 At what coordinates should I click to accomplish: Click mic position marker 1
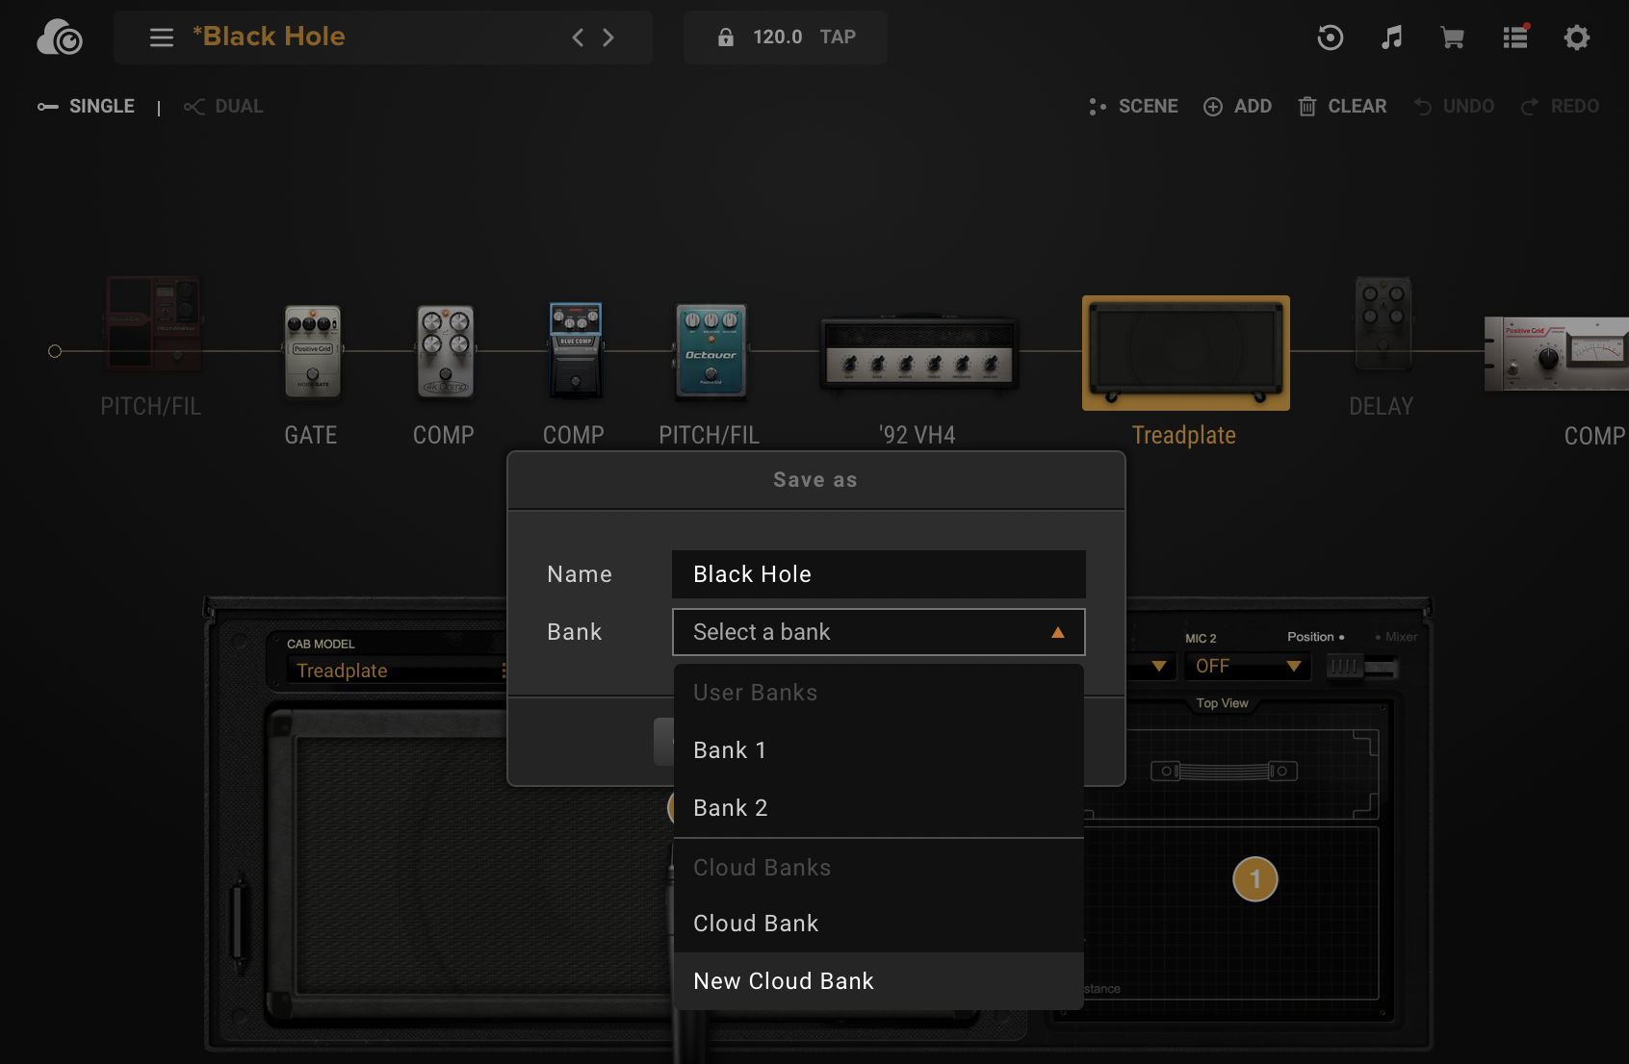click(x=1255, y=879)
